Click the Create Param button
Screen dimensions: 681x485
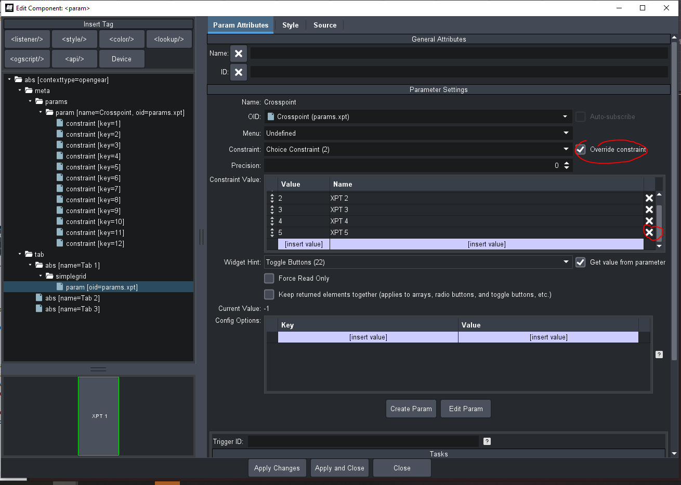point(411,409)
